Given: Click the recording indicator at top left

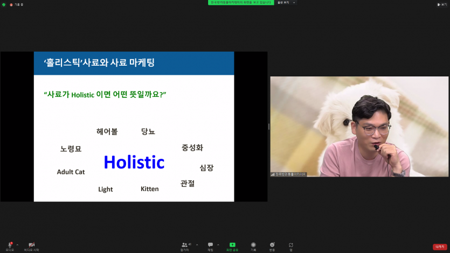Looking at the screenshot, I should tap(17, 5).
